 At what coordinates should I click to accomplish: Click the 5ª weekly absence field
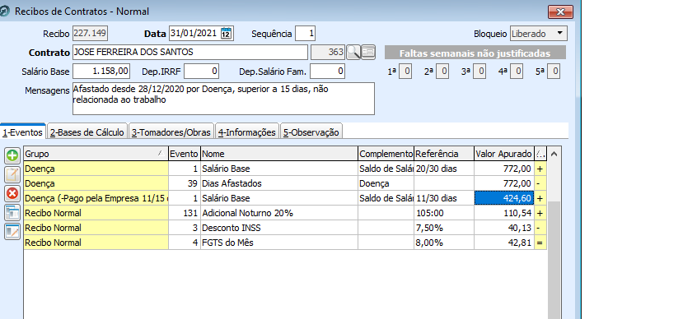554,72
